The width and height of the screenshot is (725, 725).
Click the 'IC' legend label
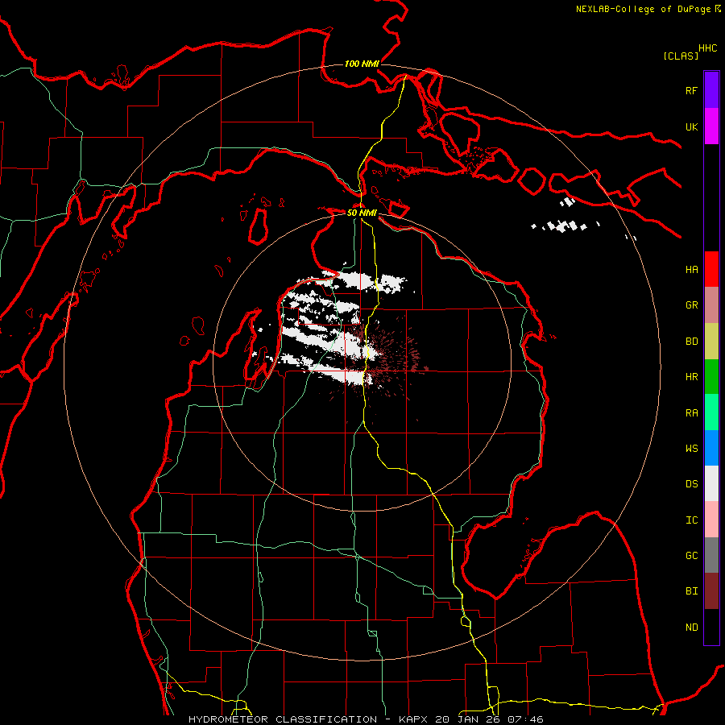coord(691,520)
